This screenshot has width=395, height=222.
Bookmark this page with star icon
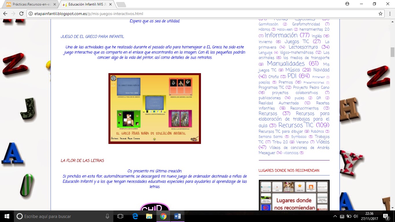[x=381, y=14]
